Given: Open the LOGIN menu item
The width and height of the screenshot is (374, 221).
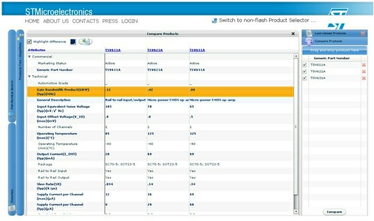Looking at the screenshot, I should (x=129, y=21).
